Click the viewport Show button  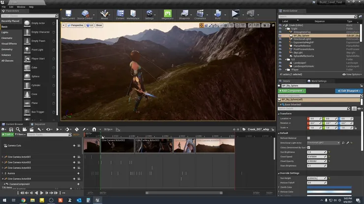tap(99, 25)
